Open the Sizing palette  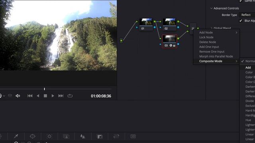coord(116,136)
